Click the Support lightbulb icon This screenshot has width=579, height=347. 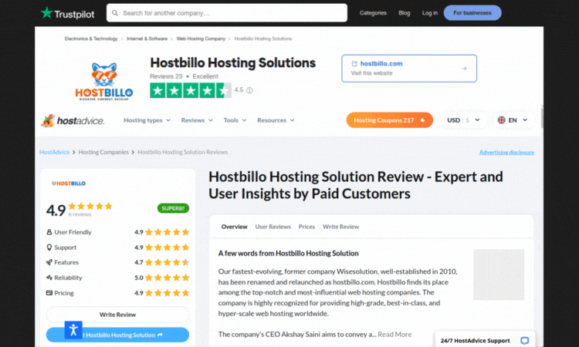click(x=49, y=247)
